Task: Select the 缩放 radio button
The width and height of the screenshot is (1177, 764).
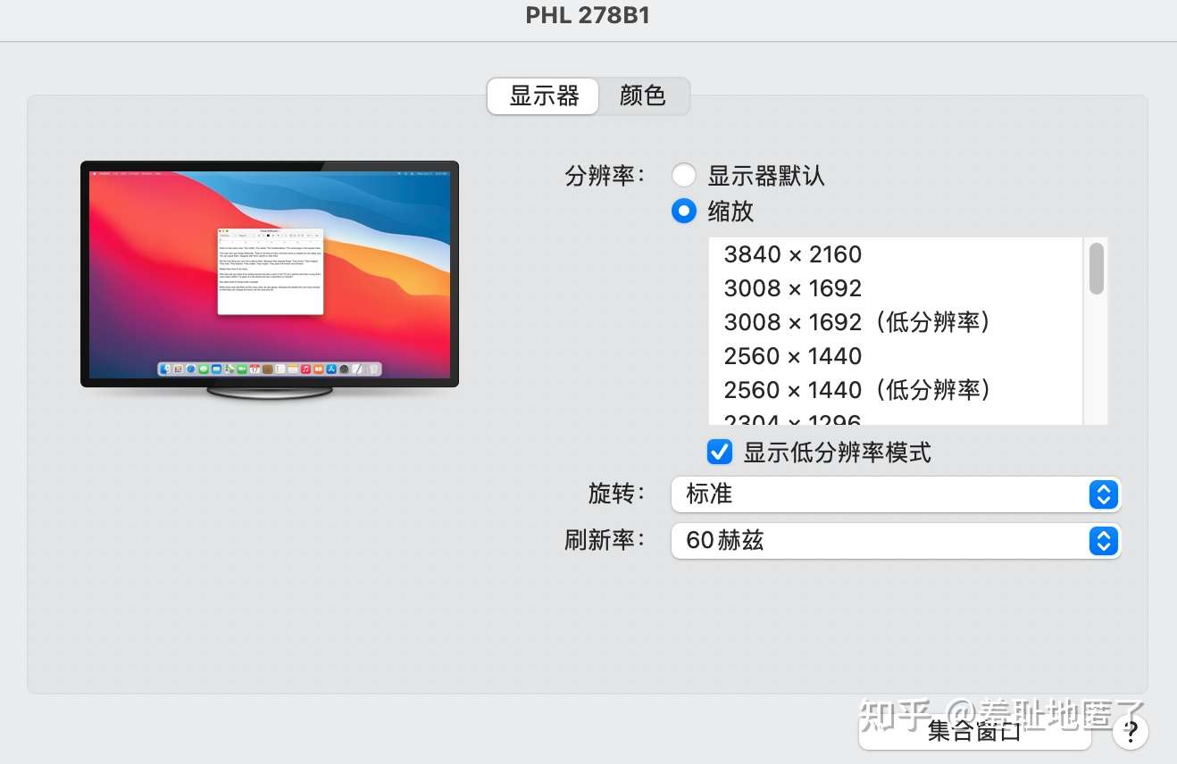Action: pos(684,211)
